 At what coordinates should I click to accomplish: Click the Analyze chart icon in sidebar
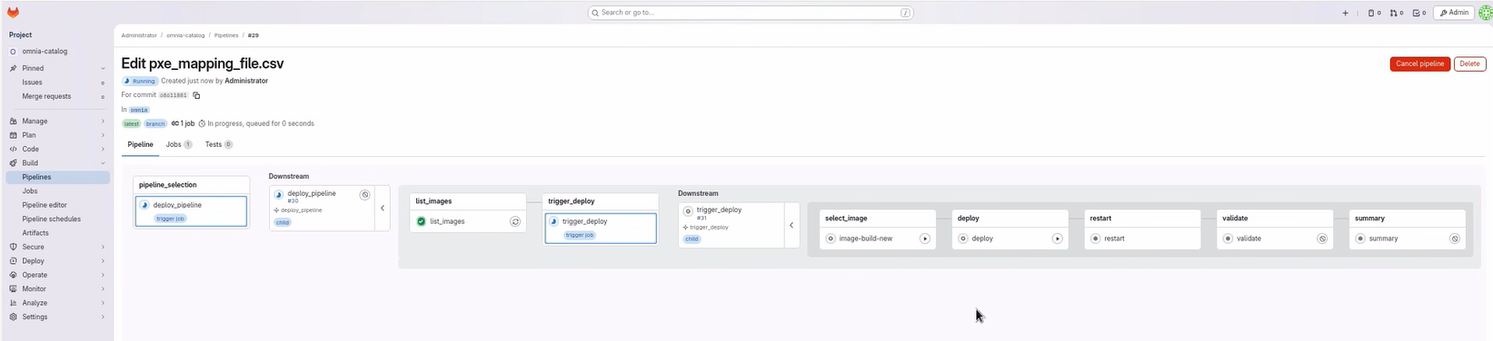click(13, 303)
